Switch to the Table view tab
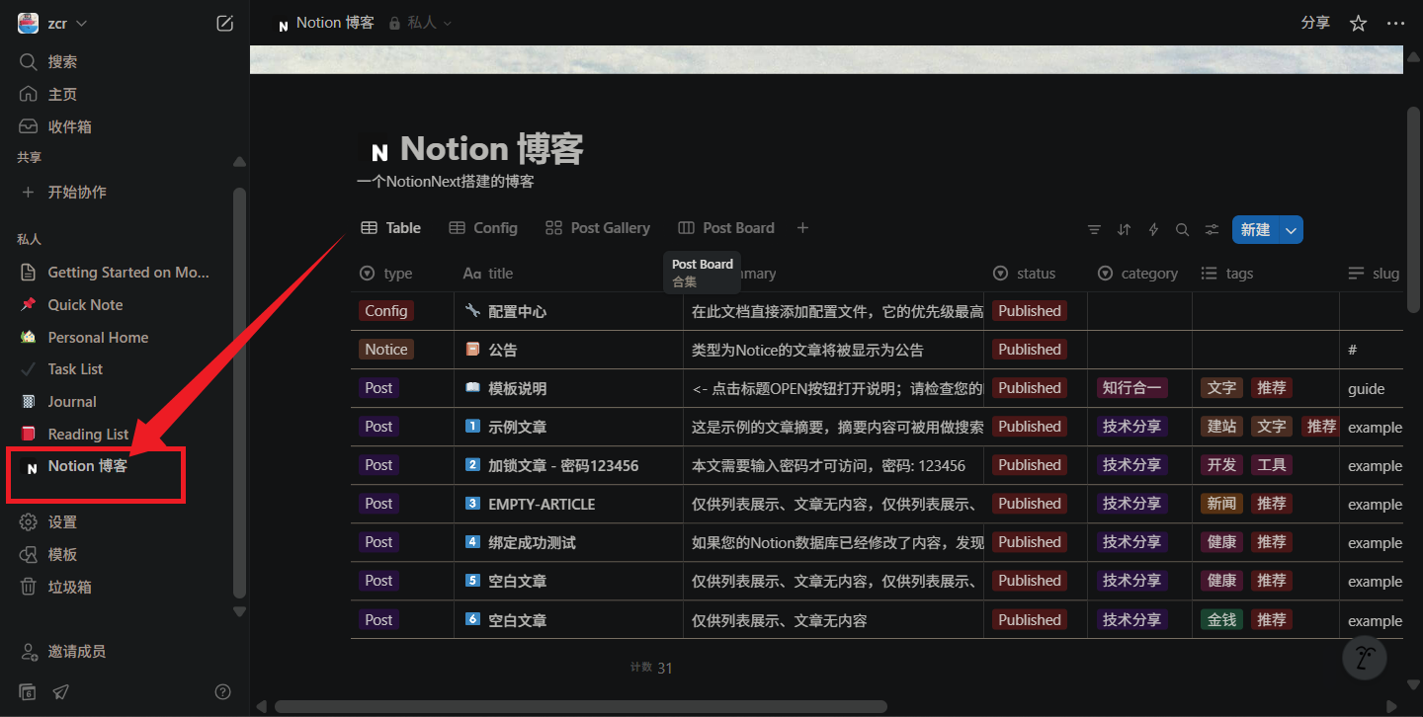1423x717 pixels. coord(391,228)
